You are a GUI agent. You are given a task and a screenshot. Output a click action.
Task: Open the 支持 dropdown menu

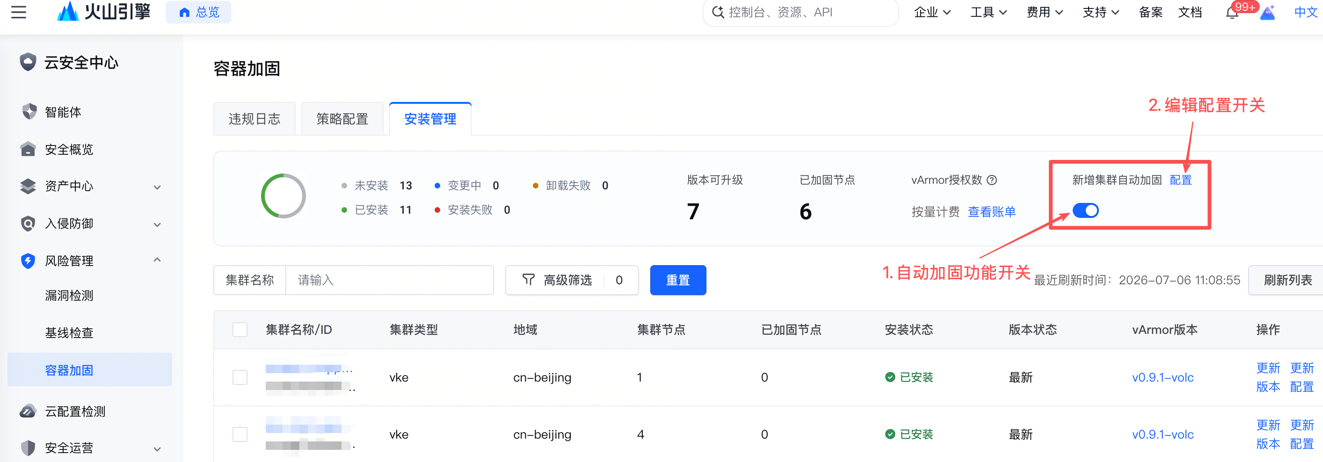[1101, 12]
